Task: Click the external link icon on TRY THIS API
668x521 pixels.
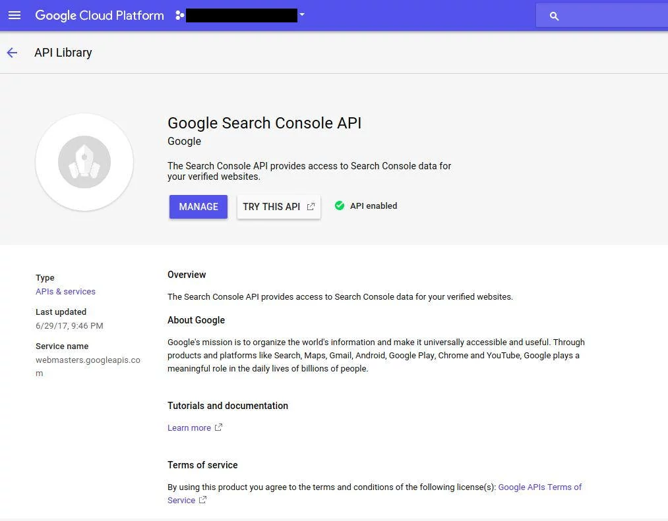Action: pos(310,206)
